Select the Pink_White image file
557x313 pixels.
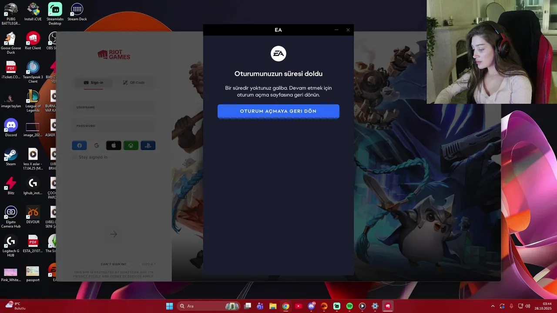tap(11, 274)
